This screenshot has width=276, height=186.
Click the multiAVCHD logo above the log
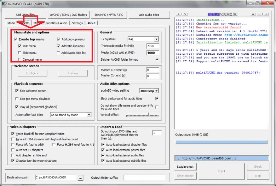[x=222, y=14]
